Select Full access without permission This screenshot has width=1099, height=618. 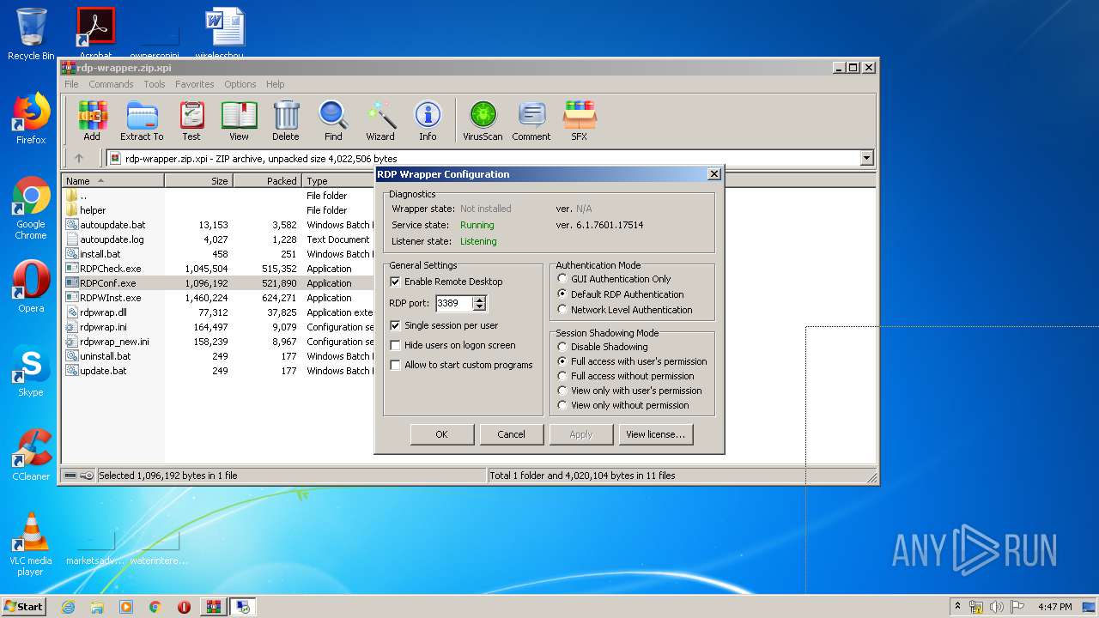click(562, 376)
